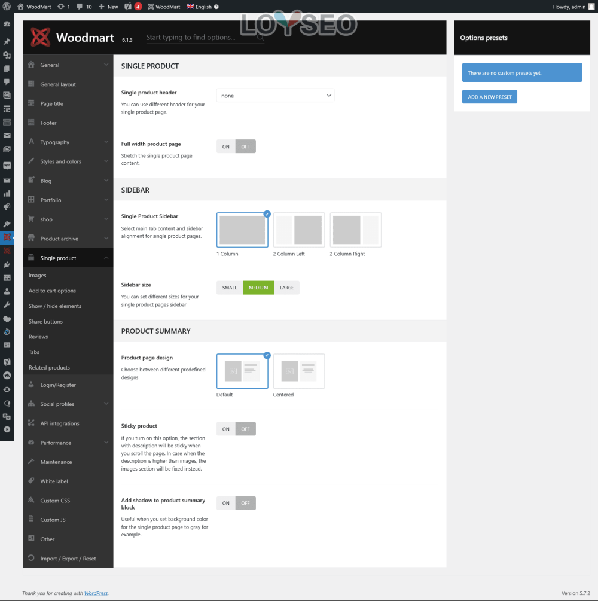
Task: Choose the 2 Column Left layout
Action: pyautogui.click(x=299, y=230)
